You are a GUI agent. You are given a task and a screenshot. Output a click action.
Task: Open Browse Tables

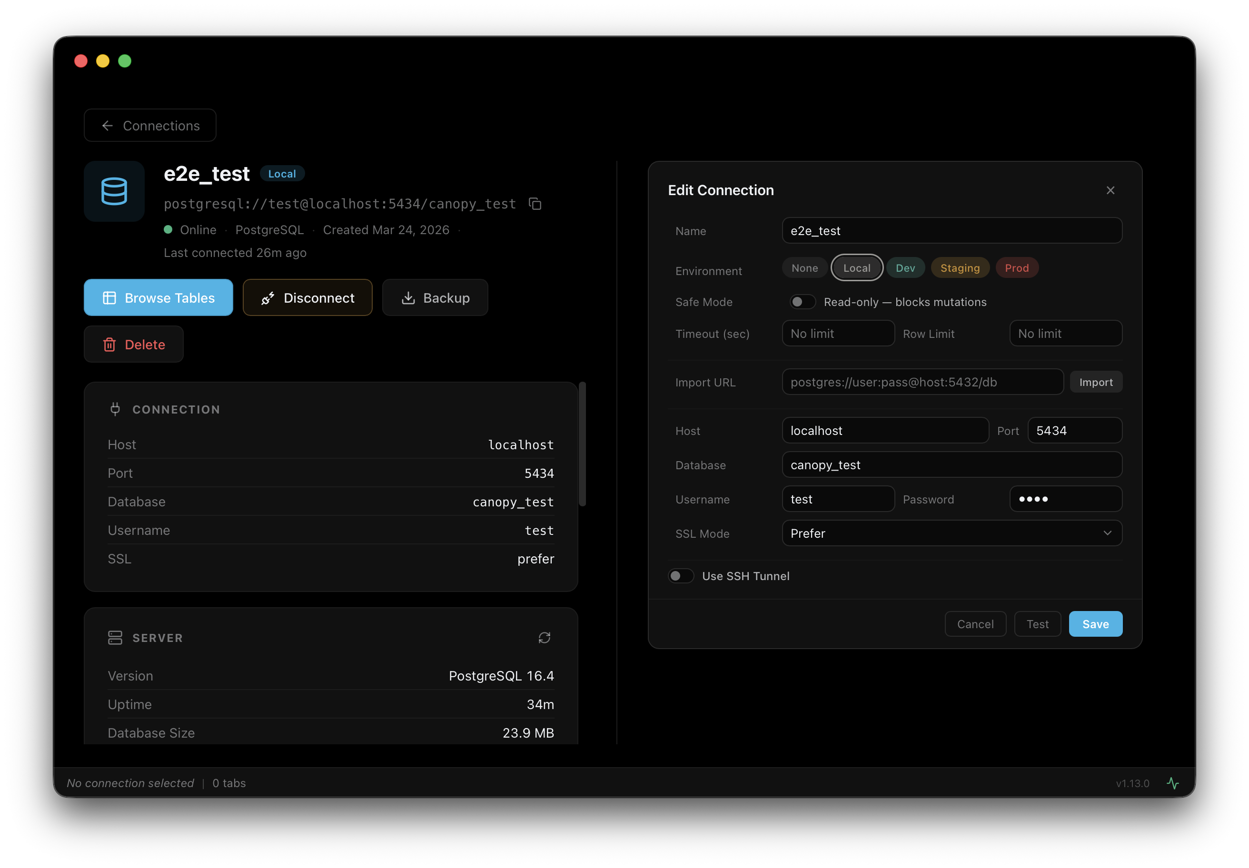159,298
